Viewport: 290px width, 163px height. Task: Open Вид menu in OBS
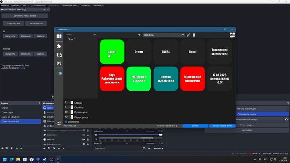26,5
